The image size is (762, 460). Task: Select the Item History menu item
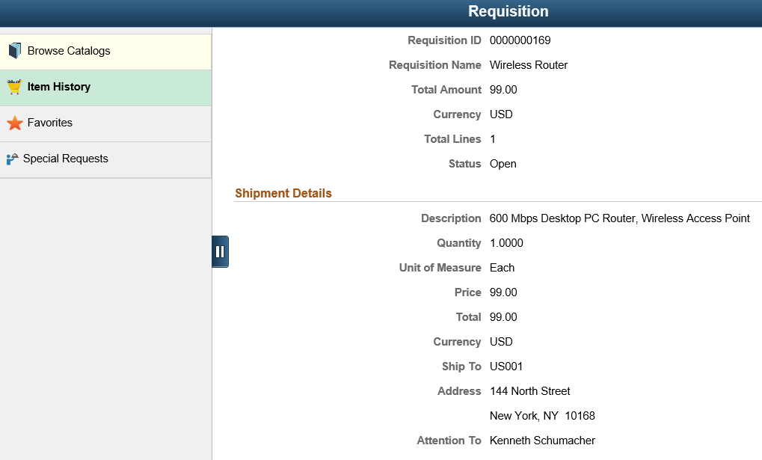pos(105,88)
